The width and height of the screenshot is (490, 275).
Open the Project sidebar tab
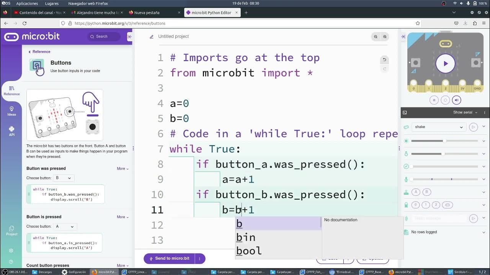click(11, 231)
